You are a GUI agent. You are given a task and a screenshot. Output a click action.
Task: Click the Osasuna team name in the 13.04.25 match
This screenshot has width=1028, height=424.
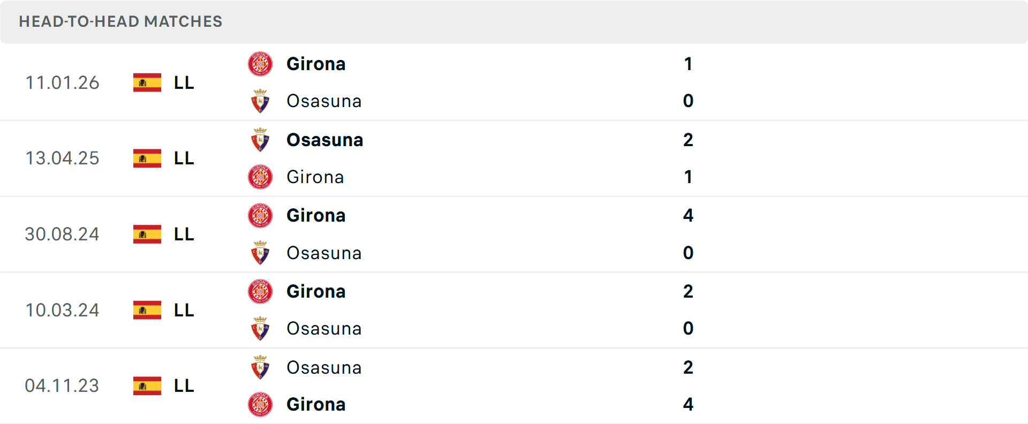click(324, 140)
